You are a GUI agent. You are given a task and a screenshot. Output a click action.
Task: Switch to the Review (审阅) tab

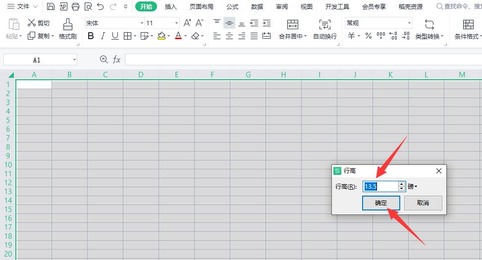point(281,6)
